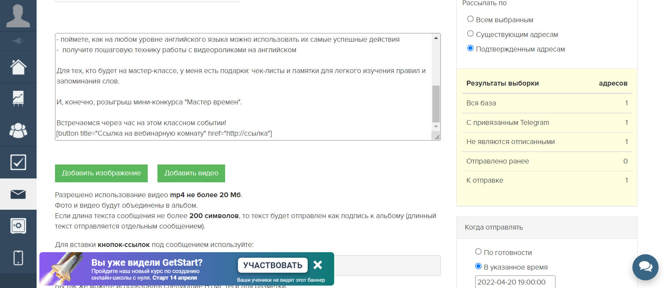Open the safe settings icon
Screen dimensions: 669x288
point(18,226)
